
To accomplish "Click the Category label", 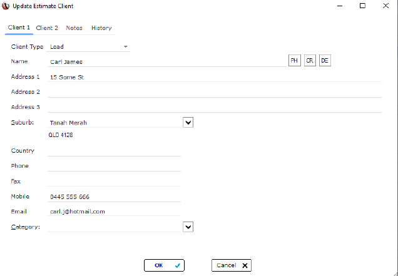I will (26, 227).
